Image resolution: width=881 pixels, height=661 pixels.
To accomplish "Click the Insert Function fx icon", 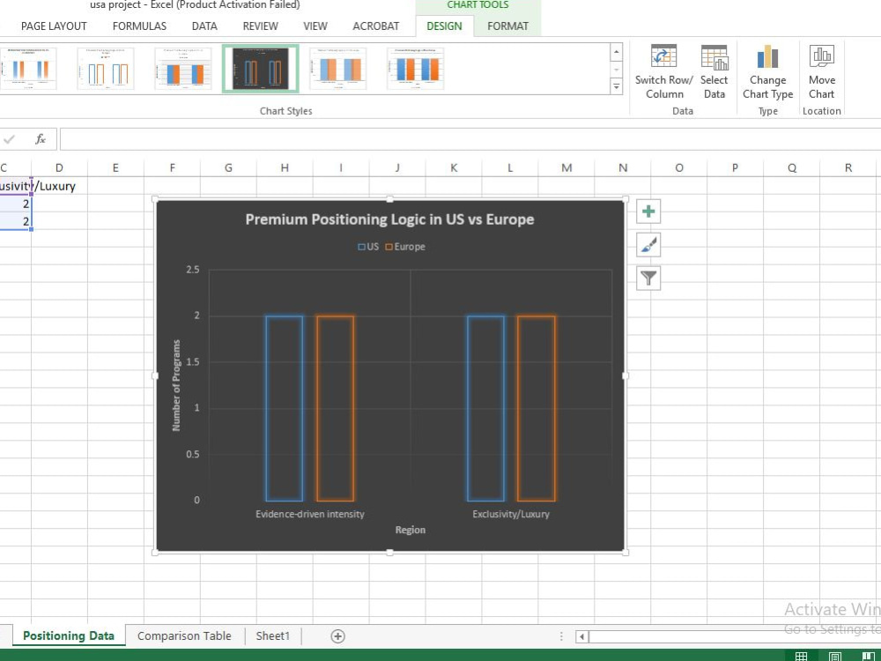I will coord(41,139).
